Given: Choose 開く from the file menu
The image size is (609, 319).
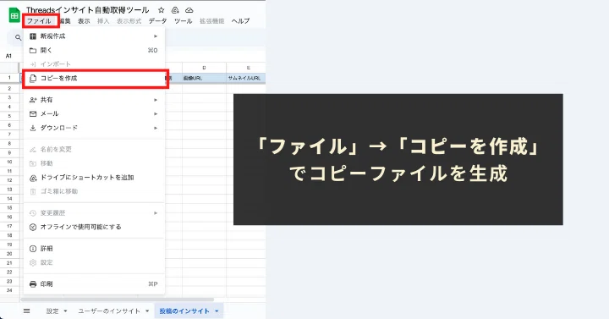Looking at the screenshot, I should pos(95,50).
